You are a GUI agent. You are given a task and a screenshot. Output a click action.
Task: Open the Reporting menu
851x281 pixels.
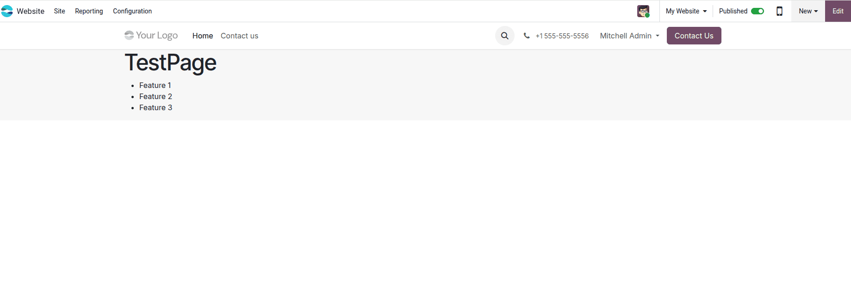coord(88,11)
